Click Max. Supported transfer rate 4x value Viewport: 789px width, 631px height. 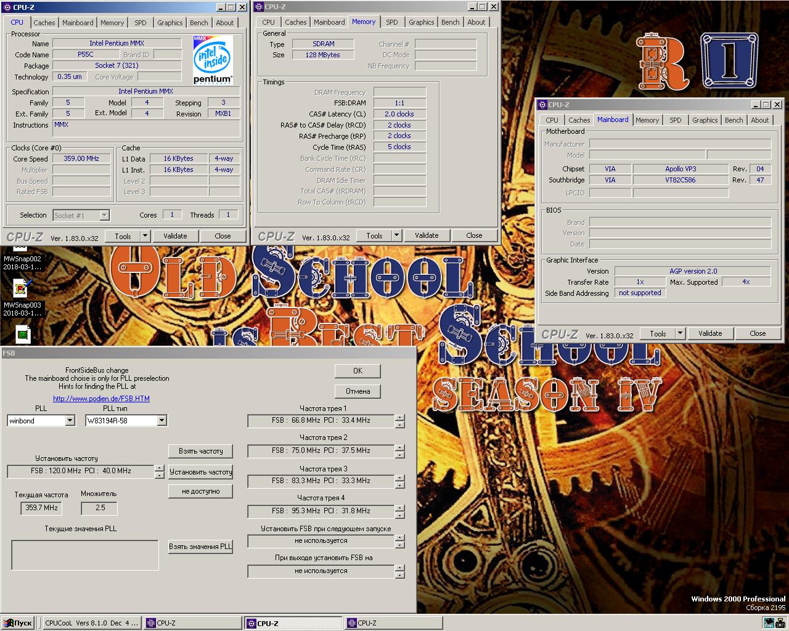(x=746, y=282)
